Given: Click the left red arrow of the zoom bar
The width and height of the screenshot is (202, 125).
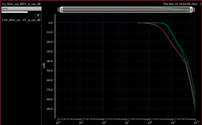Looking at the screenshot, I should (59, 9).
